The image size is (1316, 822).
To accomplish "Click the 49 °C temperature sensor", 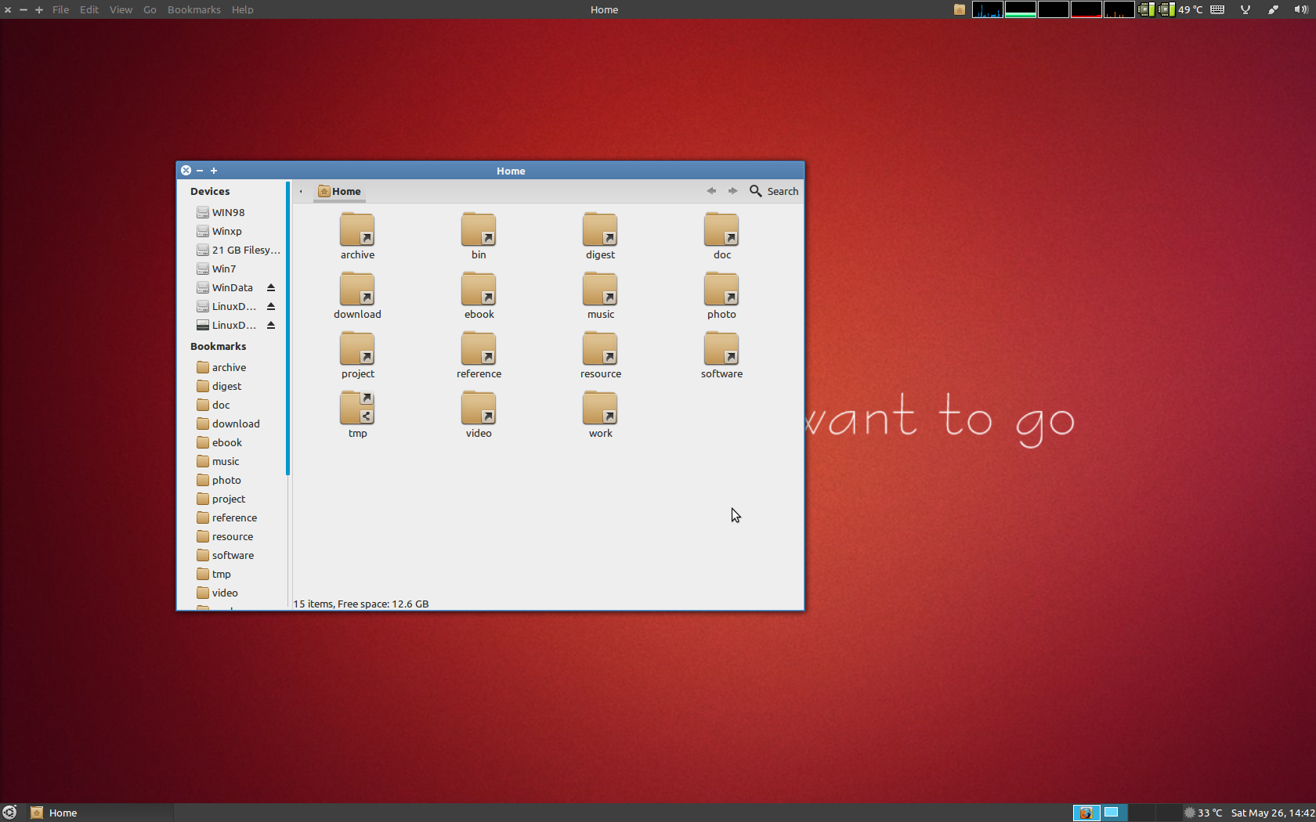I will pyautogui.click(x=1190, y=9).
